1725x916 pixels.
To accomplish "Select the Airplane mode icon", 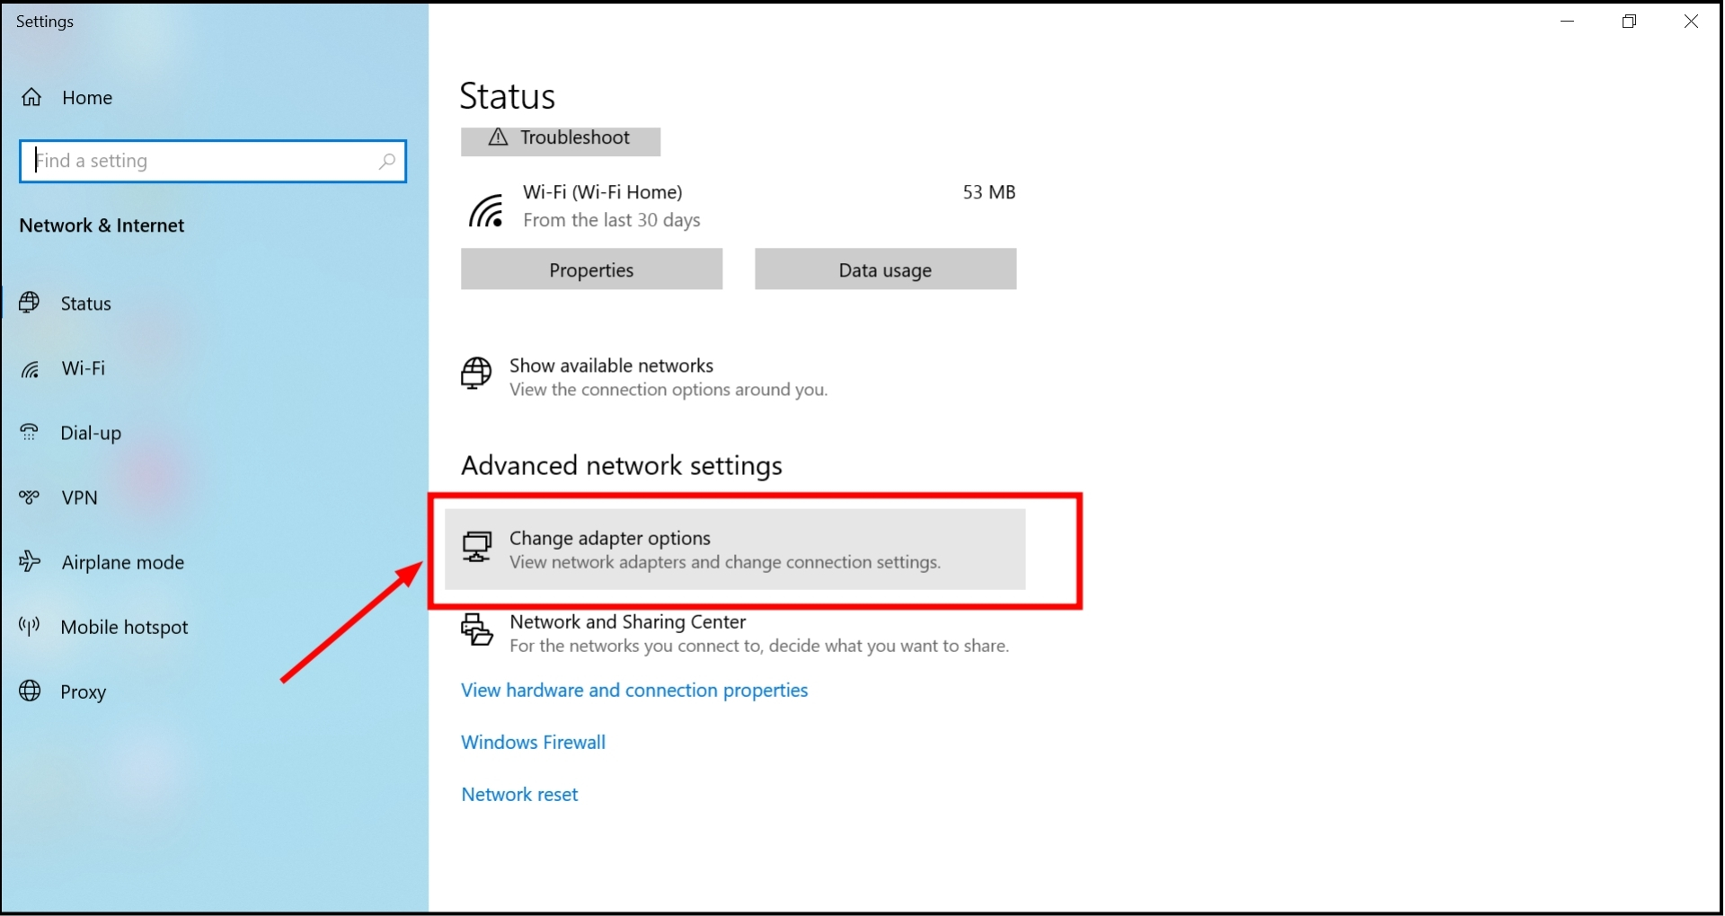I will 30,562.
